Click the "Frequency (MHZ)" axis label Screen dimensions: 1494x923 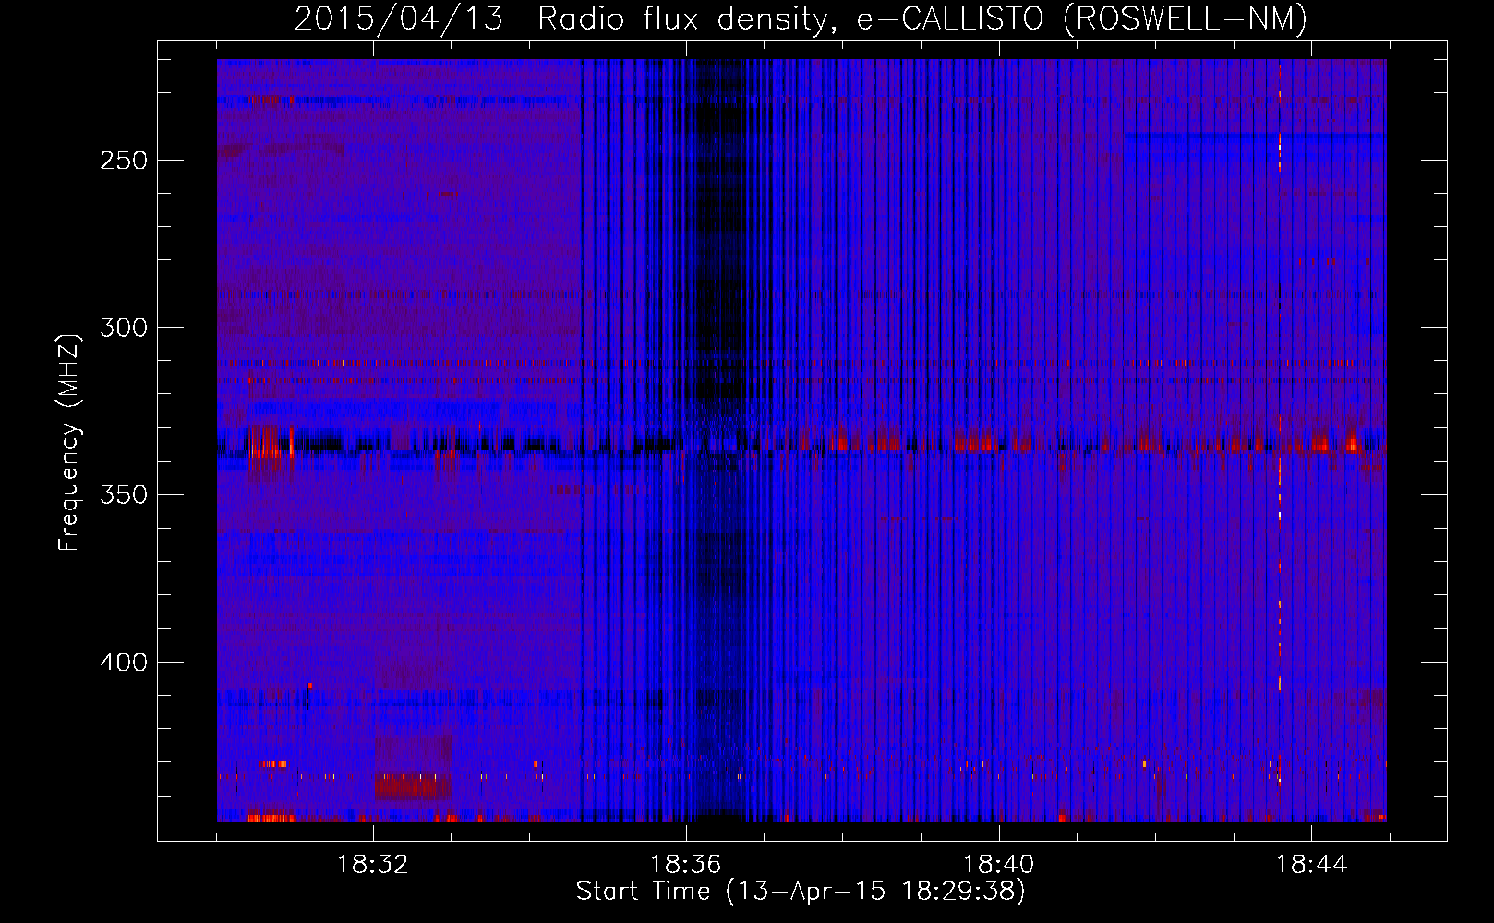[69, 442]
